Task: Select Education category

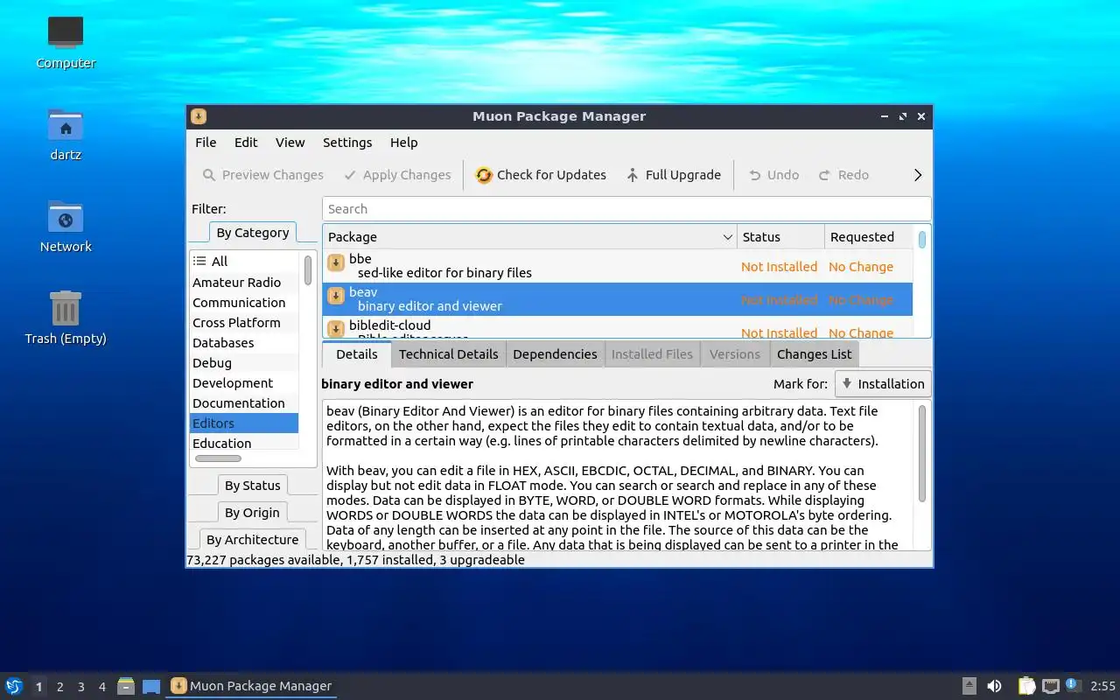Action: (x=245, y=443)
